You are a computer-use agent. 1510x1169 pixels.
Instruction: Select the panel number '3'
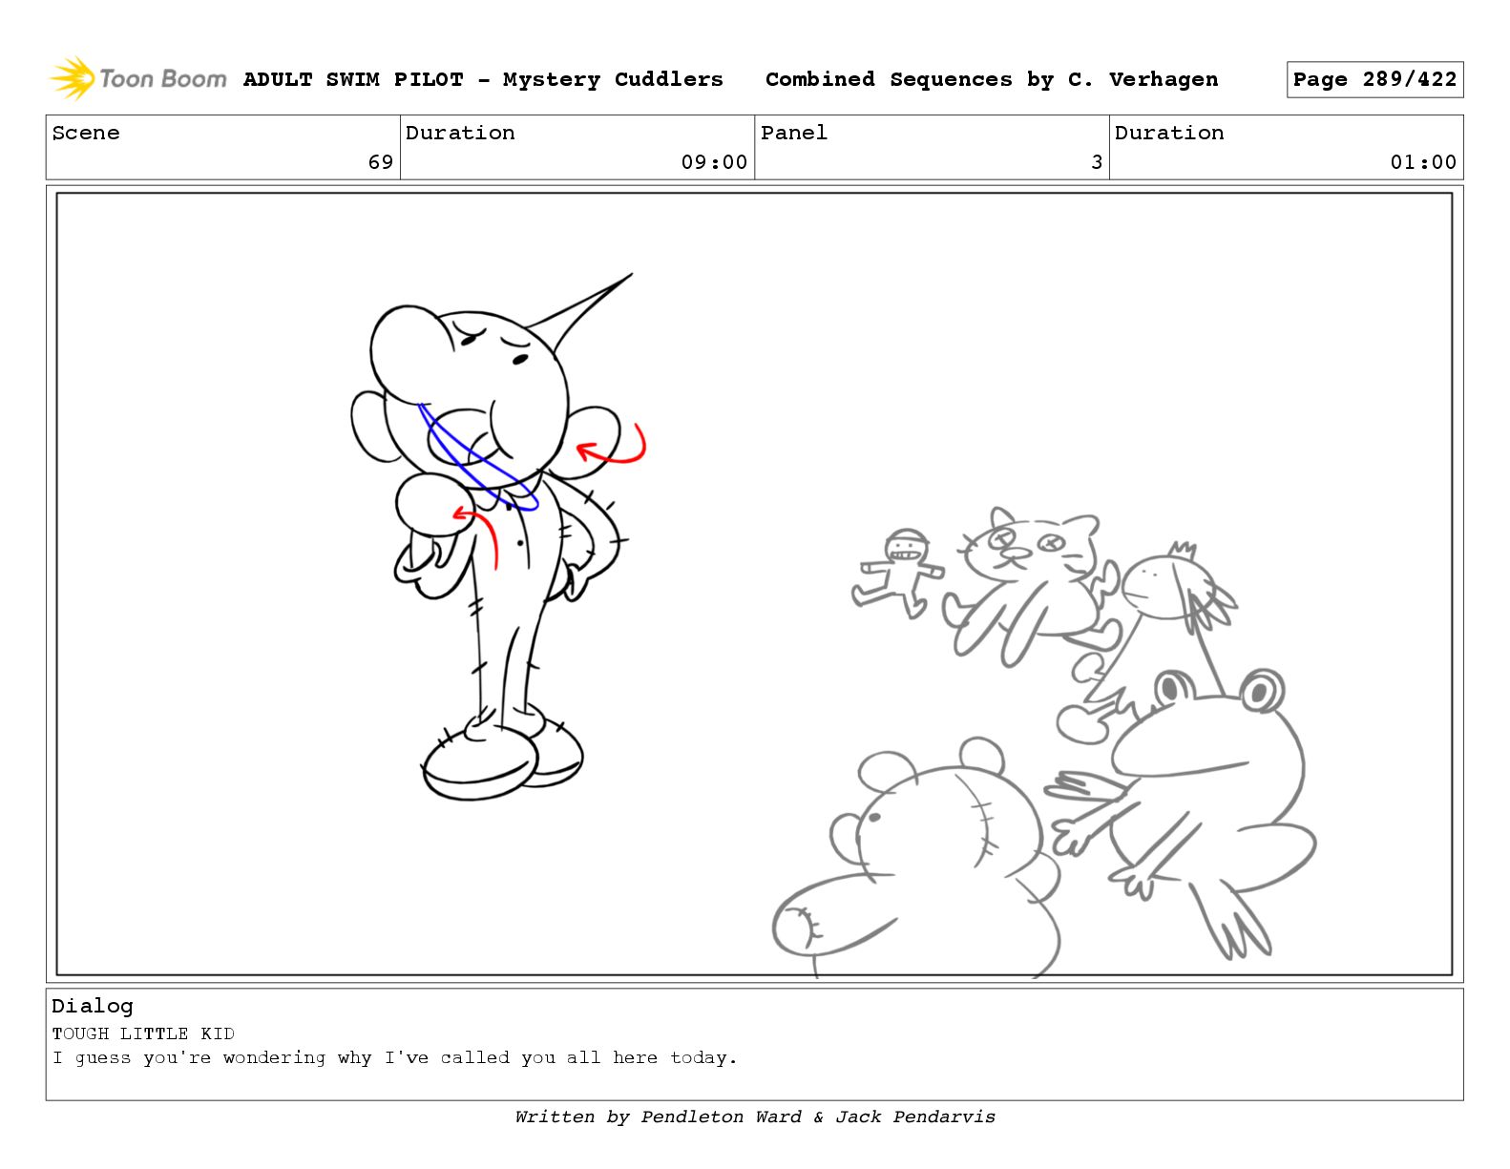[1097, 162]
